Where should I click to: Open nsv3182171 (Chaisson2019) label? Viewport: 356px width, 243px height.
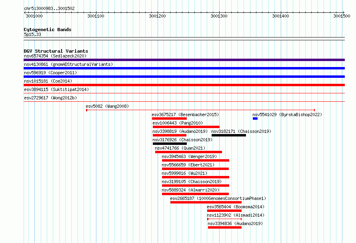[x=241, y=131]
